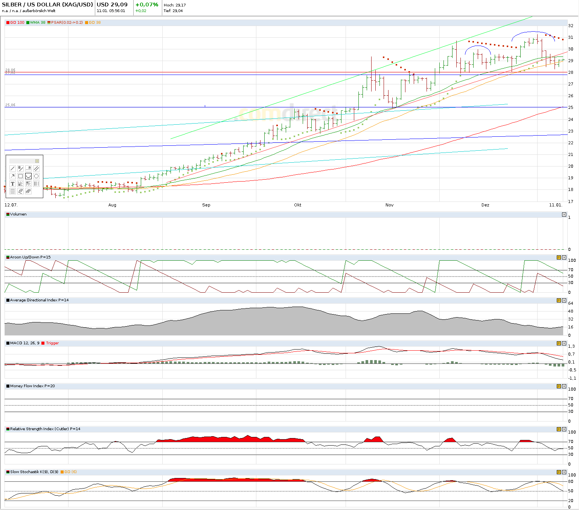This screenshot has width=579, height=510.
Task: Click the PSAR(0.02->0.2) legend label
Action: [67, 23]
